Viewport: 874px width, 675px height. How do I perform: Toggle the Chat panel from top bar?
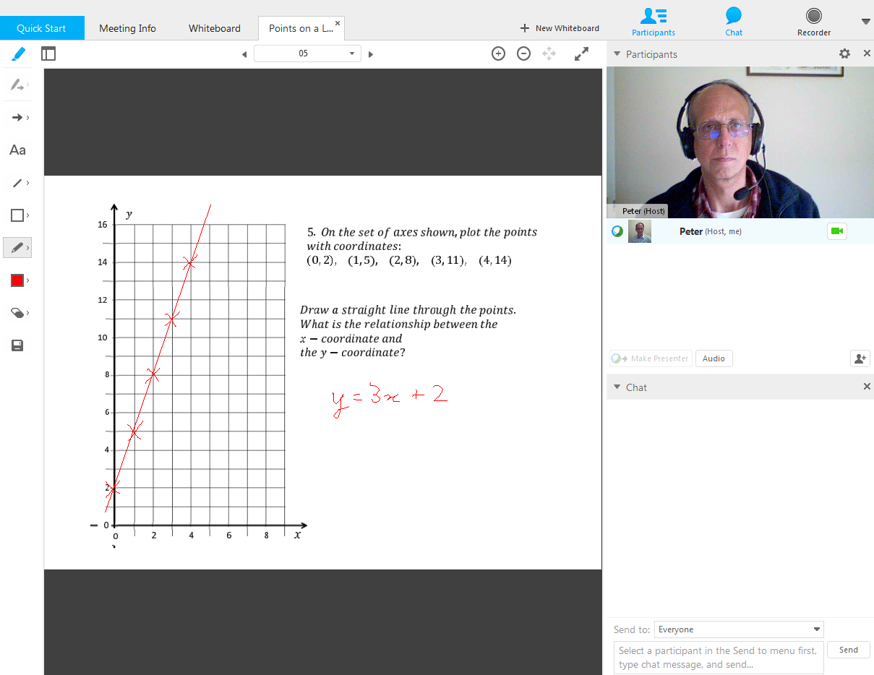click(734, 21)
